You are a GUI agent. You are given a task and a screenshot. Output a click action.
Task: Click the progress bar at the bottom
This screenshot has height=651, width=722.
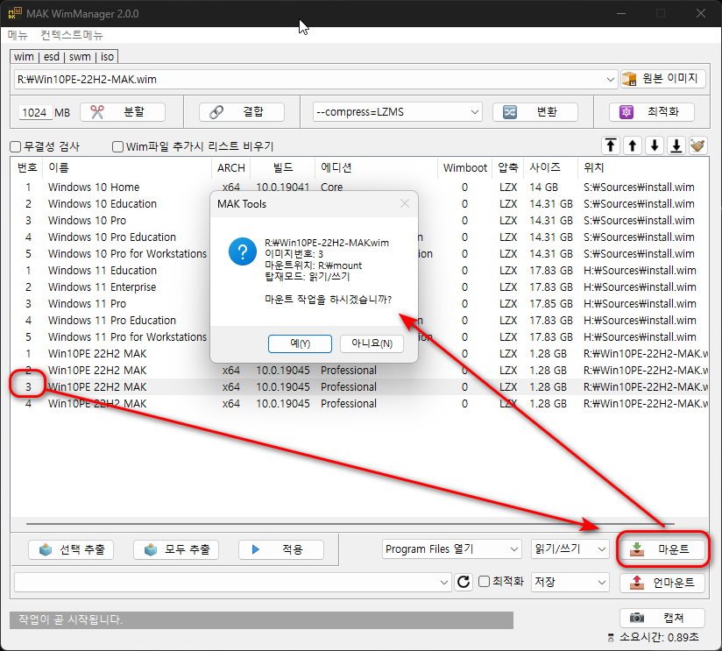[261, 619]
